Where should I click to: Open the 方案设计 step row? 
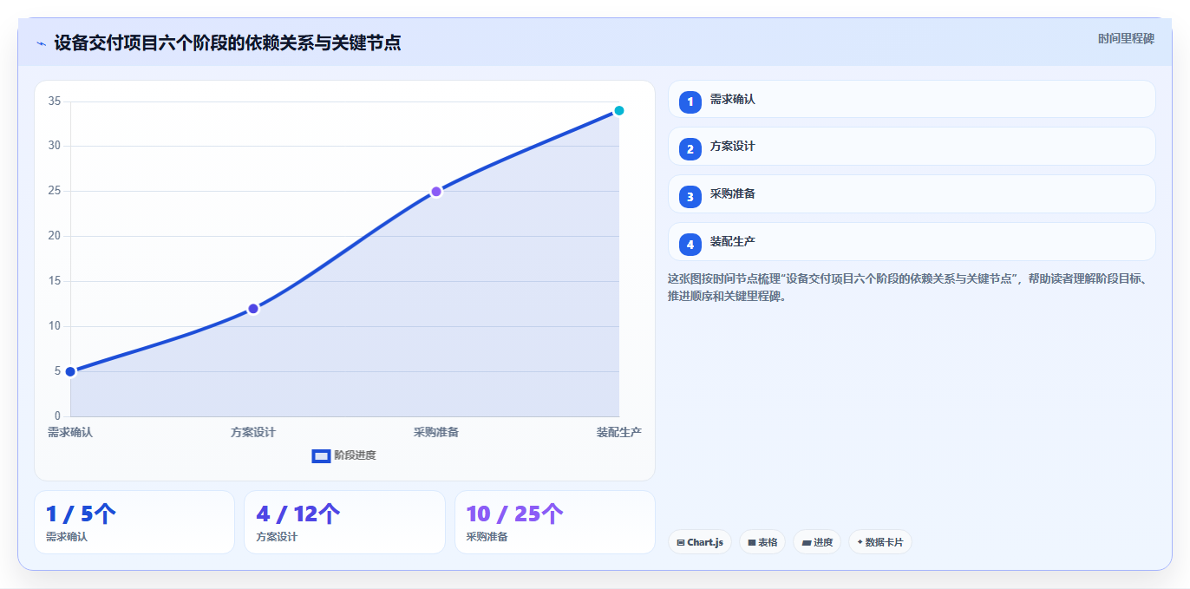point(912,147)
